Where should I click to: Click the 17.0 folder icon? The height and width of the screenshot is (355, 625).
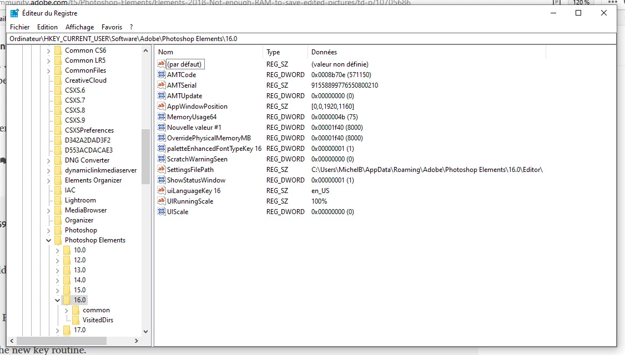point(67,330)
